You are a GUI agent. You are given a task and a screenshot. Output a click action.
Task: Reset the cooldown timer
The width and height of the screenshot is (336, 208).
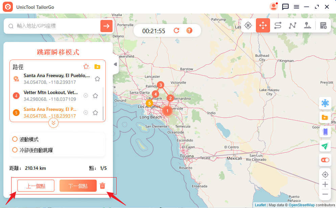[176, 30]
